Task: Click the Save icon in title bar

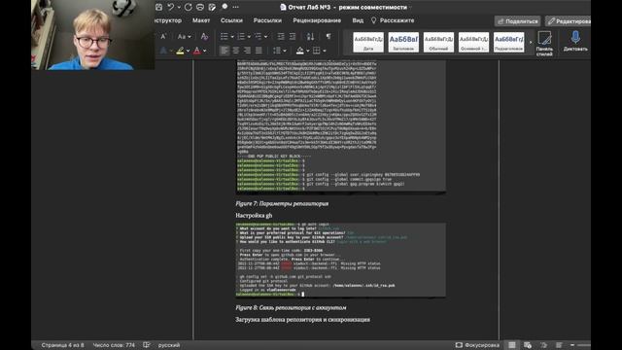Action: [158, 7]
